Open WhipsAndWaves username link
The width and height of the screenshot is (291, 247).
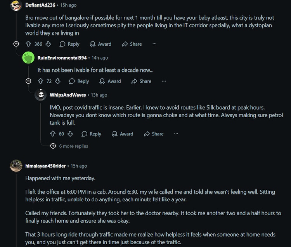[68, 95]
